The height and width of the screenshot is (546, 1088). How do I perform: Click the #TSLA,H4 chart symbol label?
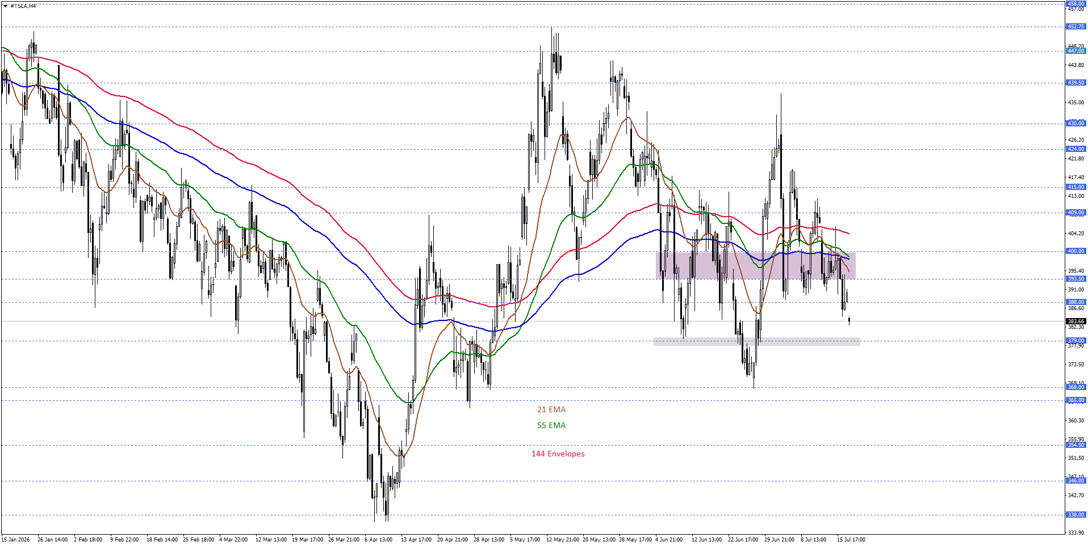[23, 6]
